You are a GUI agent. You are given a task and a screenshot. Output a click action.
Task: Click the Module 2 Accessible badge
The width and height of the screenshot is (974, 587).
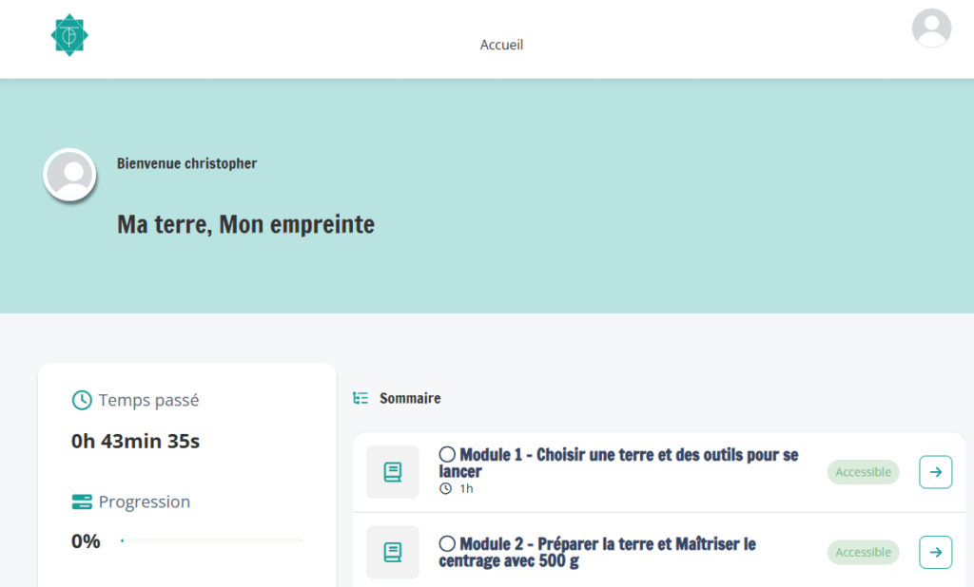pos(863,552)
